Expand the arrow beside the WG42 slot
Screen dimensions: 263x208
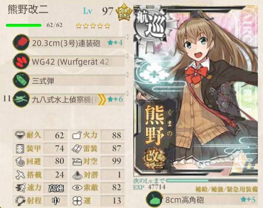coord(127,56)
